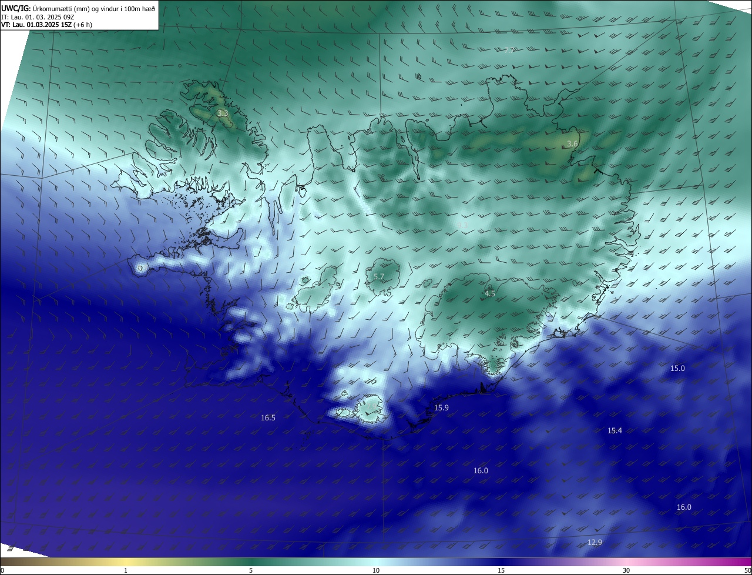
Task: Click the faint 9.3 value in the interior
Action: click(x=462, y=225)
